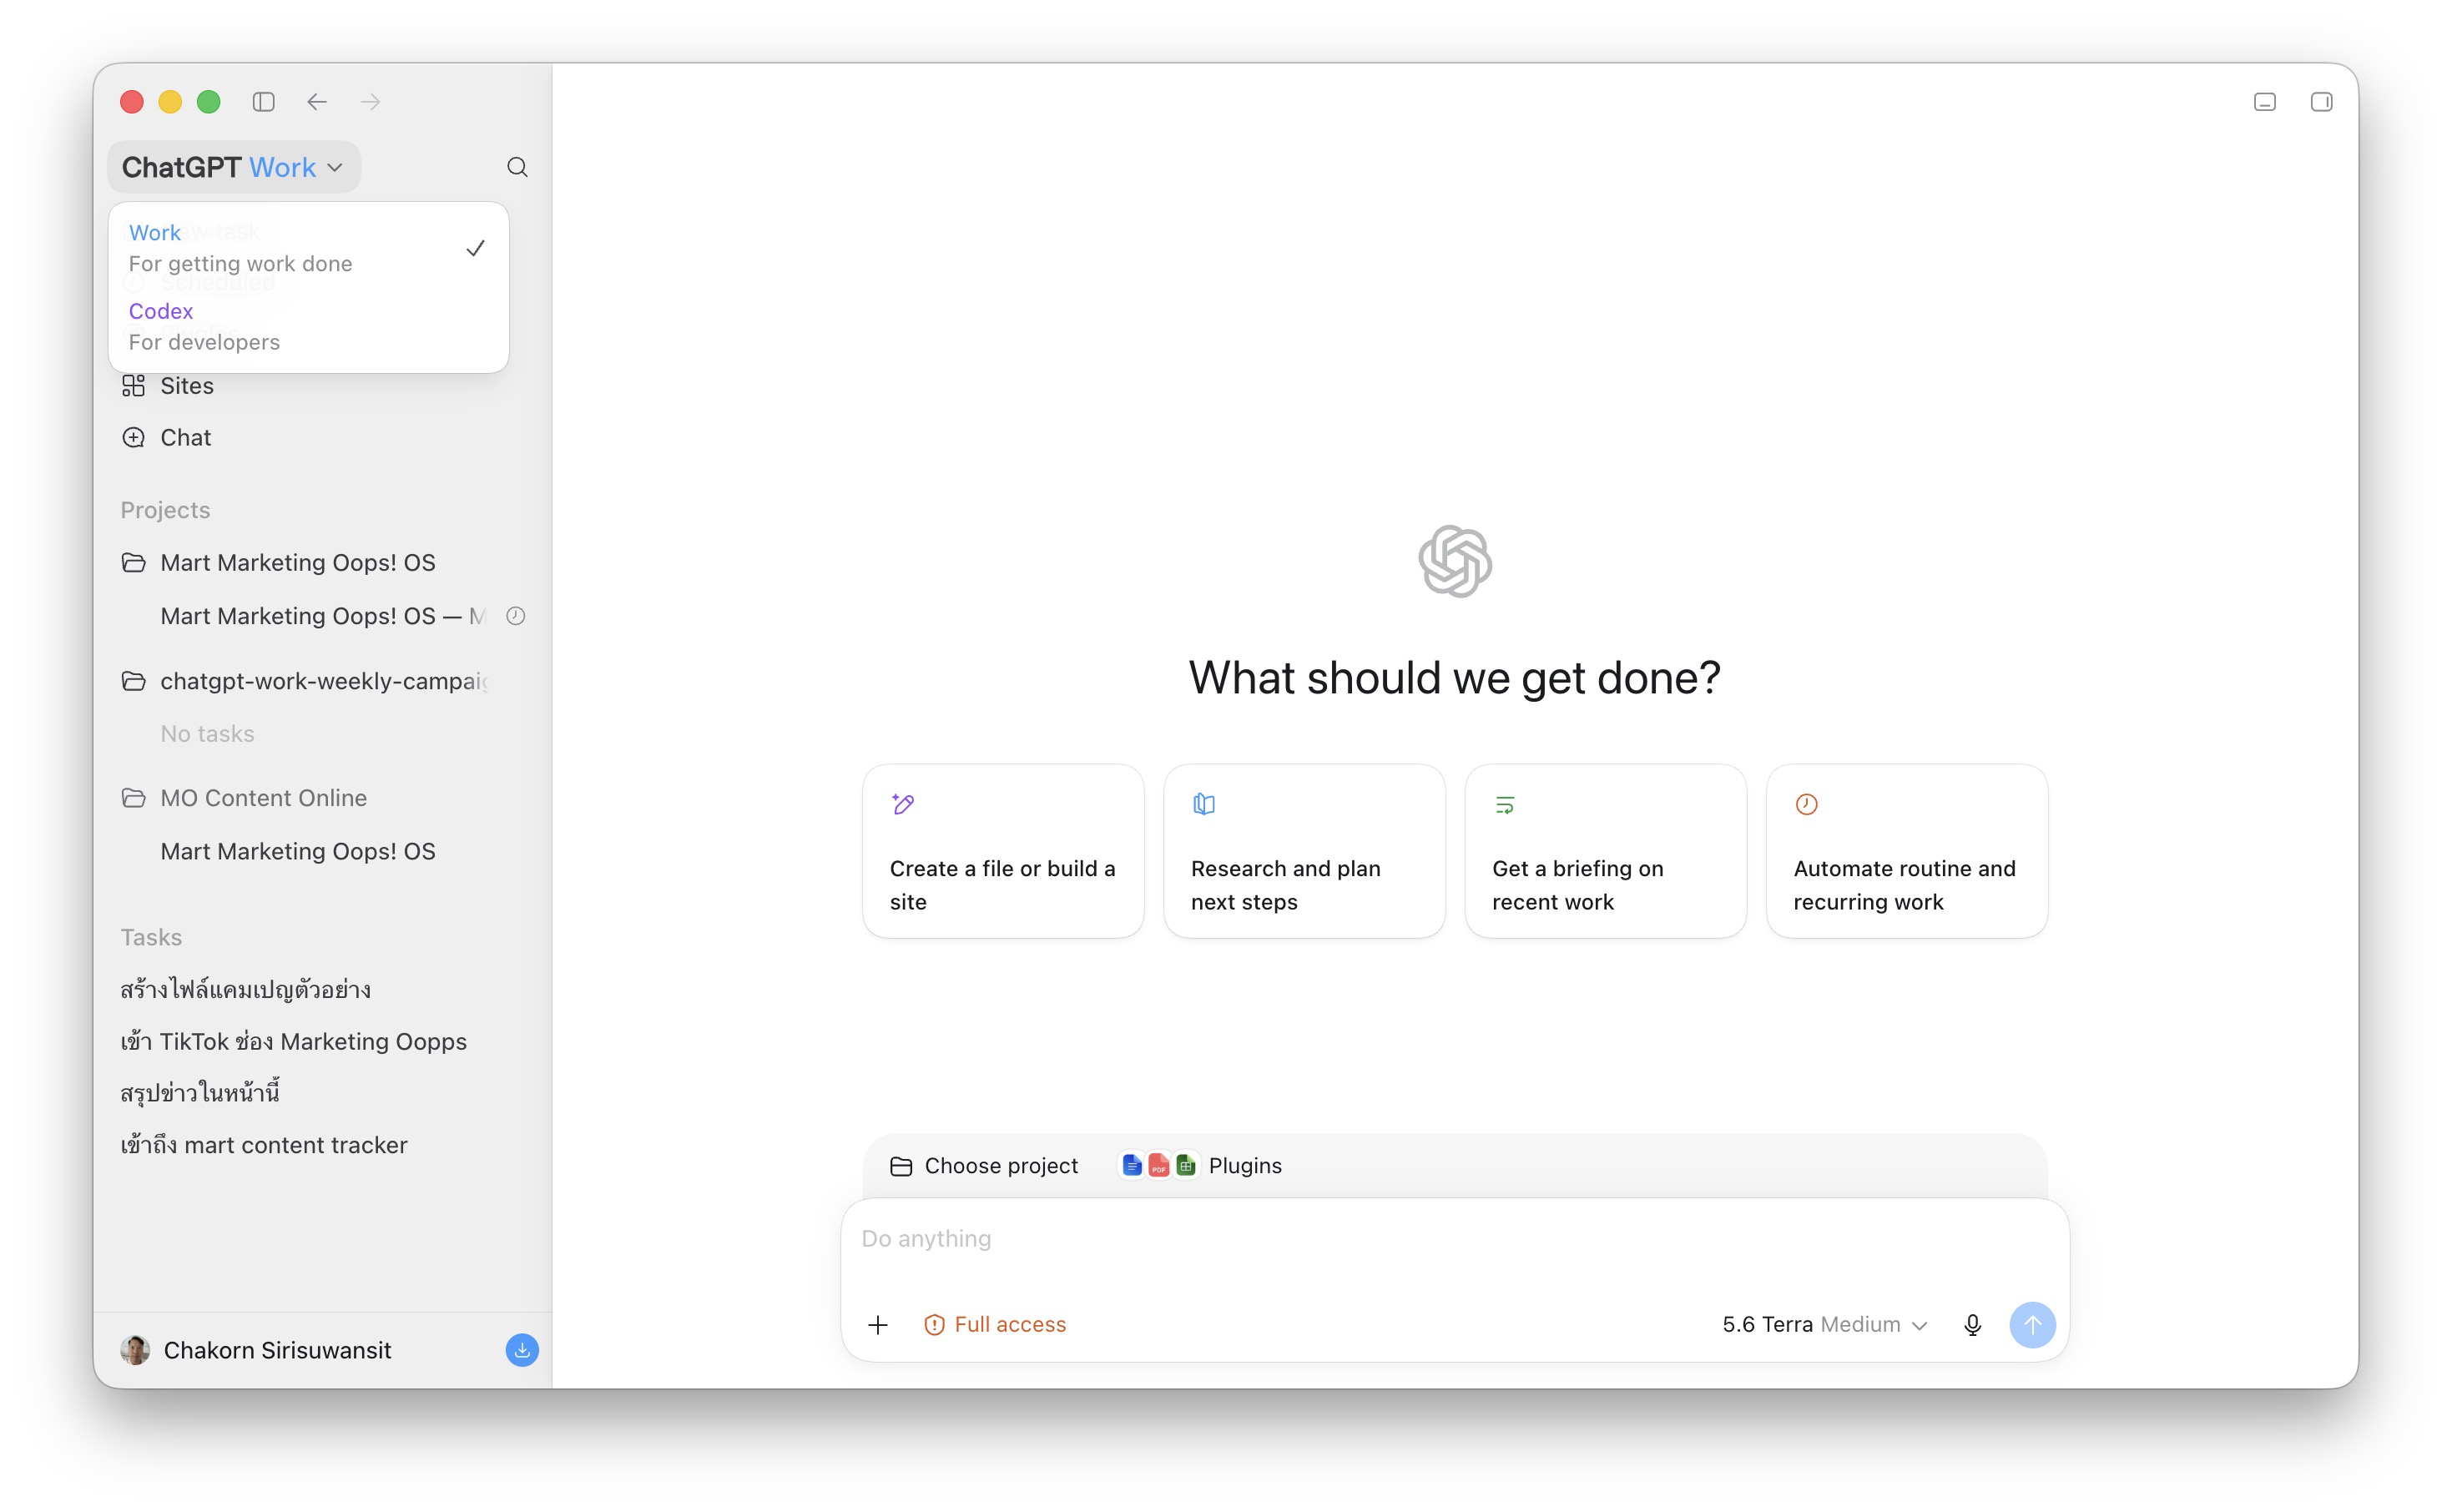Screen dimensions: 2452x1512
Task: Click the Sites grid icon
Action: [133, 386]
